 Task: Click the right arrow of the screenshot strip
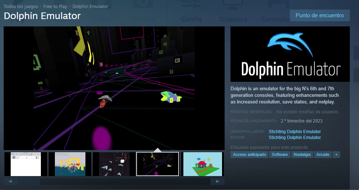pos(217,181)
